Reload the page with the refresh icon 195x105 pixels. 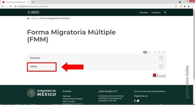pos(11,6)
